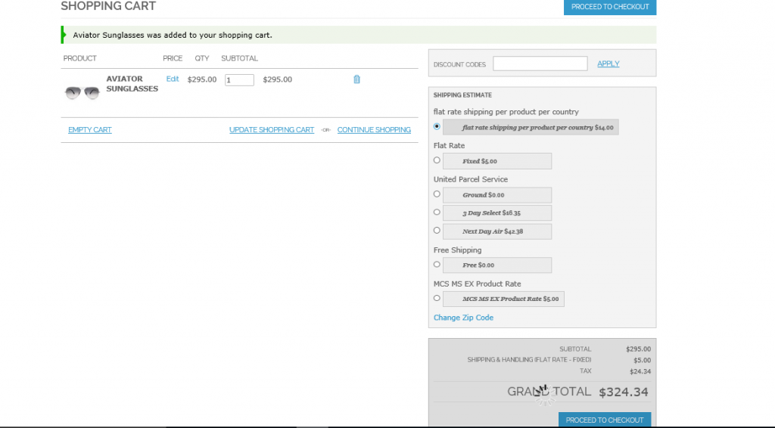Image resolution: width=775 pixels, height=428 pixels.
Task: Open the Change Zip Code link
Action: tap(463, 318)
